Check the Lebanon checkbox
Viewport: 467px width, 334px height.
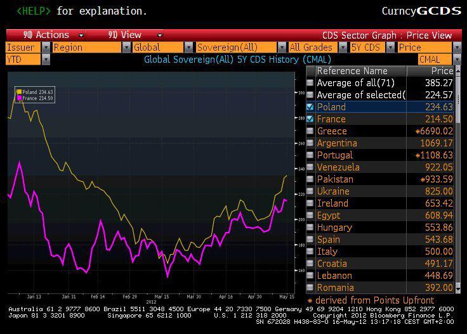(x=310, y=276)
